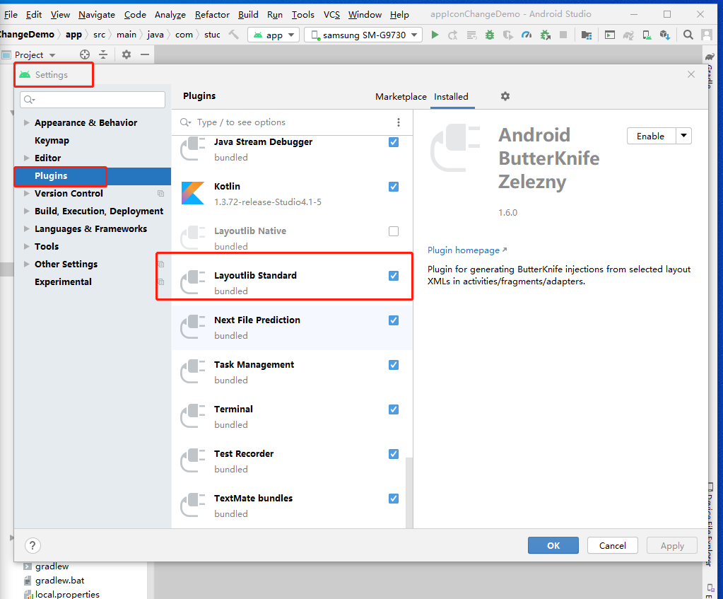Open the app run configuration dropdown
This screenshot has width=723, height=599.
click(x=274, y=35)
